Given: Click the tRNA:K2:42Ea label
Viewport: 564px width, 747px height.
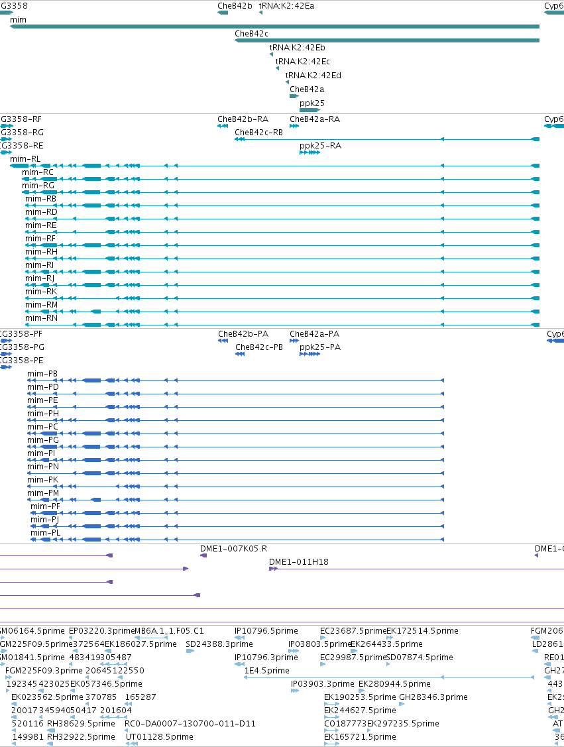Looking at the screenshot, I should pos(287,6).
